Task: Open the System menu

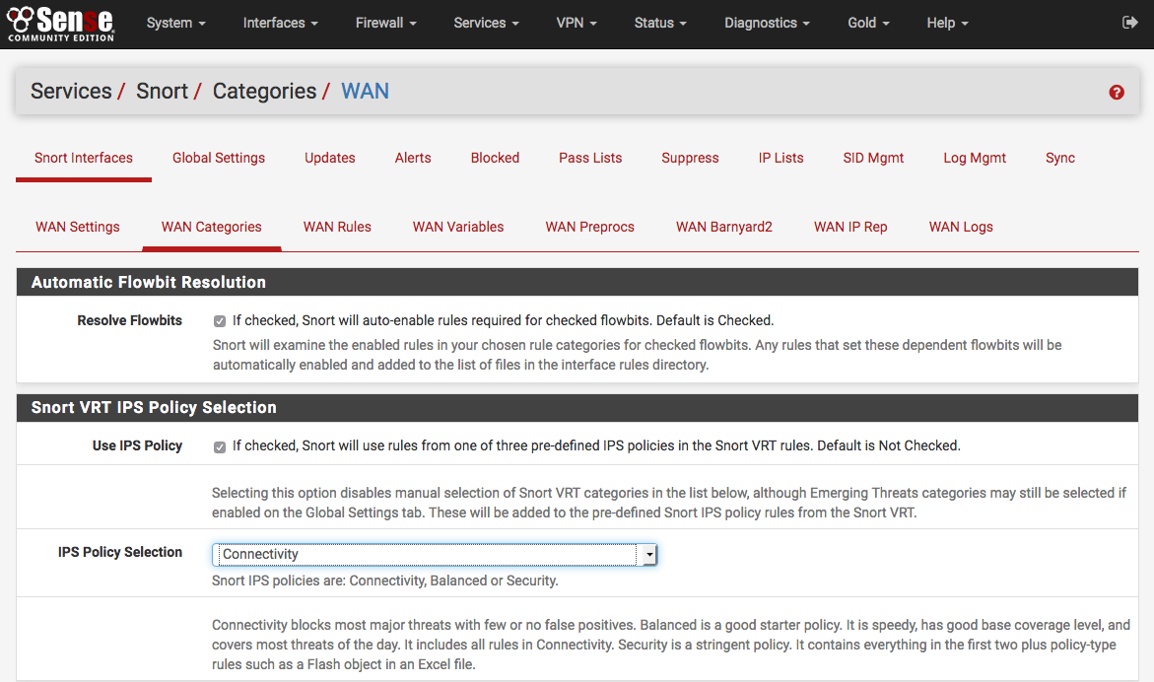Action: [x=175, y=23]
